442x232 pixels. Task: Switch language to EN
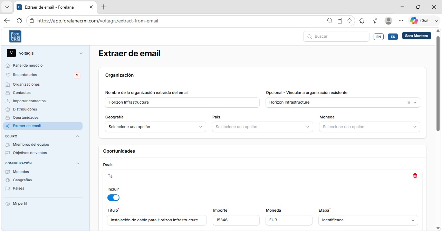(378, 37)
